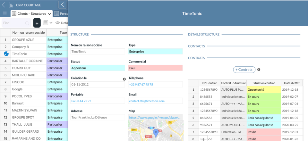Switch to the Personnes tab
Screen dimensions: 308x141
[61, 14]
